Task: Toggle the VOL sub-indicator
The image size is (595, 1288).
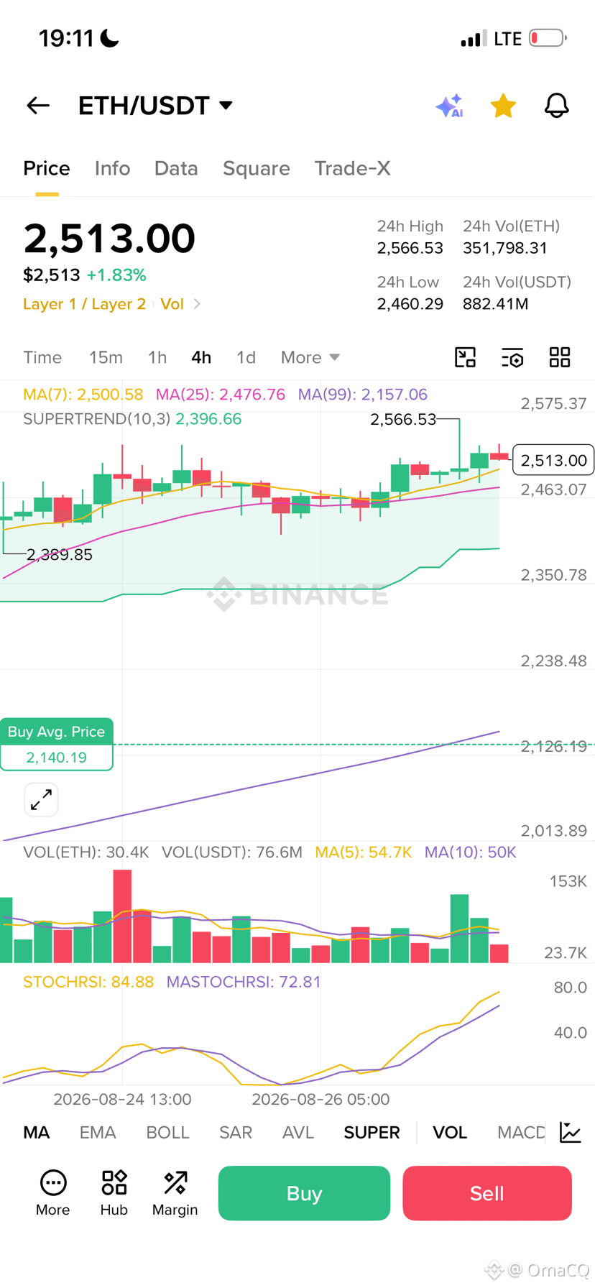Action: (x=450, y=1133)
